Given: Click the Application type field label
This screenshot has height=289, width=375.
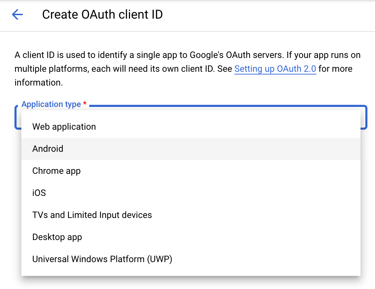Looking at the screenshot, I should pos(51,104).
